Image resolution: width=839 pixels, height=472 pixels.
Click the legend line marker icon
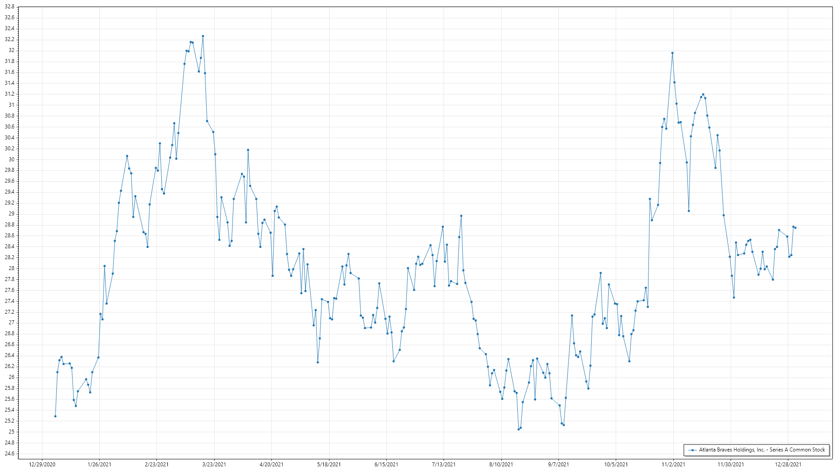692,450
